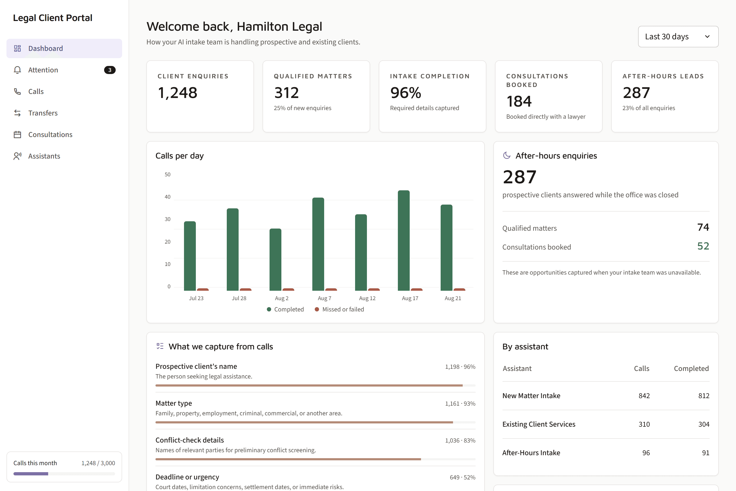Image resolution: width=736 pixels, height=491 pixels.
Task: Click the Jul 28 completed calls bar
Action: tap(232, 249)
